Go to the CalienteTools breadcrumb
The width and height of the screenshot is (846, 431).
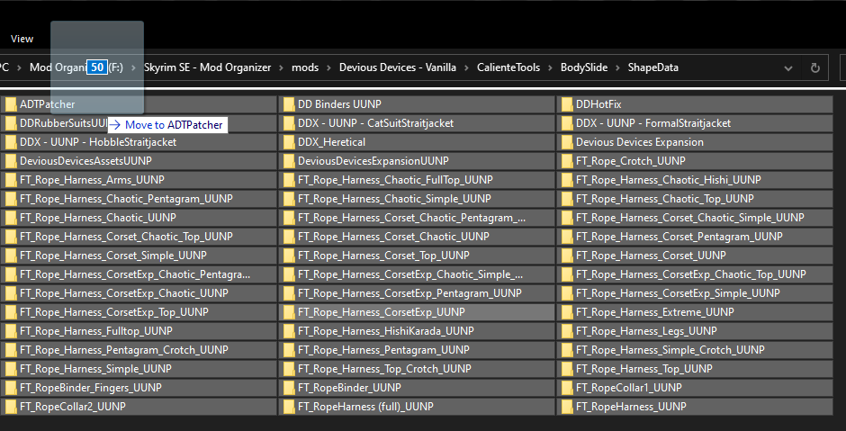pyautogui.click(x=508, y=67)
